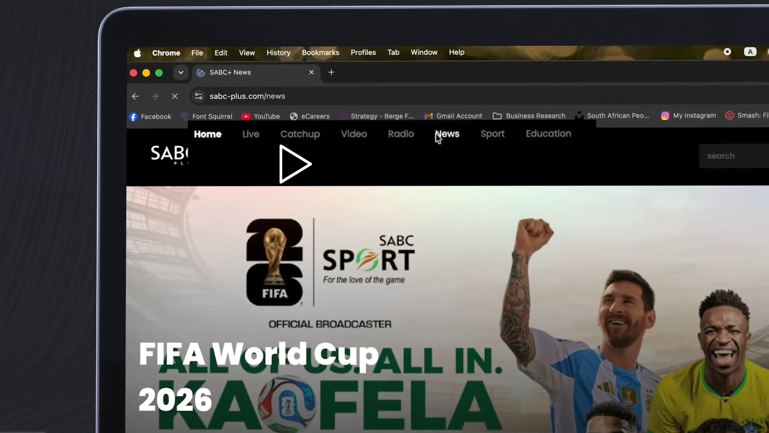The image size is (769, 433).
Task: Go to the Education section
Action: 548,134
